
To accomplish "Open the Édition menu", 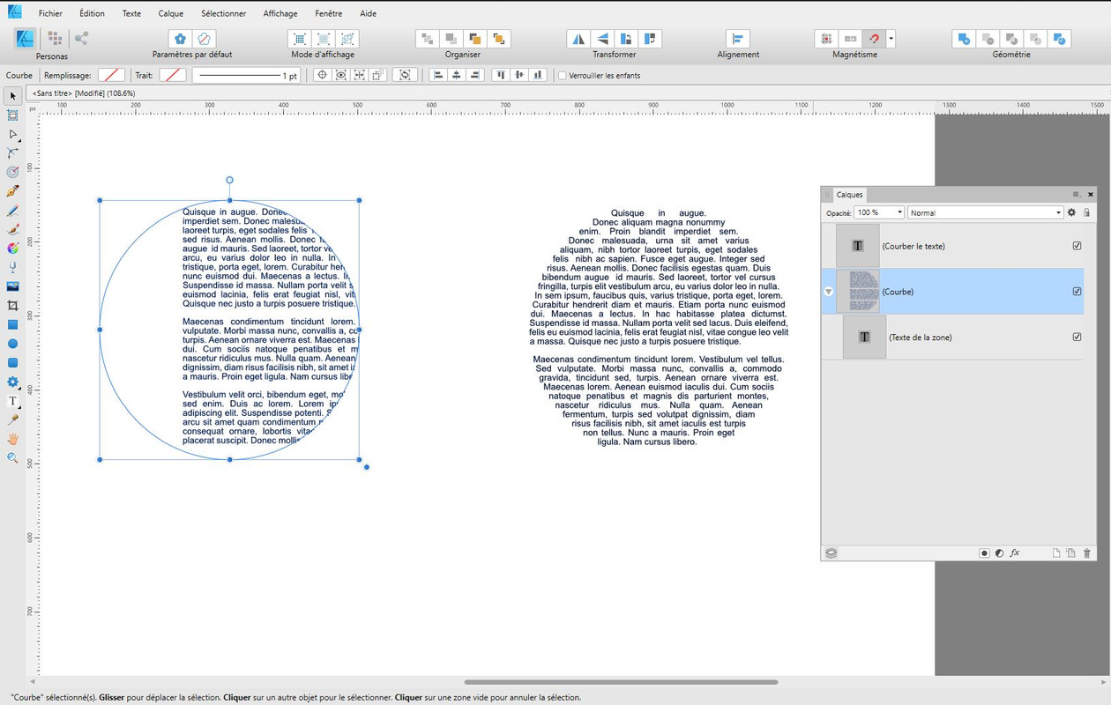I will [x=92, y=13].
